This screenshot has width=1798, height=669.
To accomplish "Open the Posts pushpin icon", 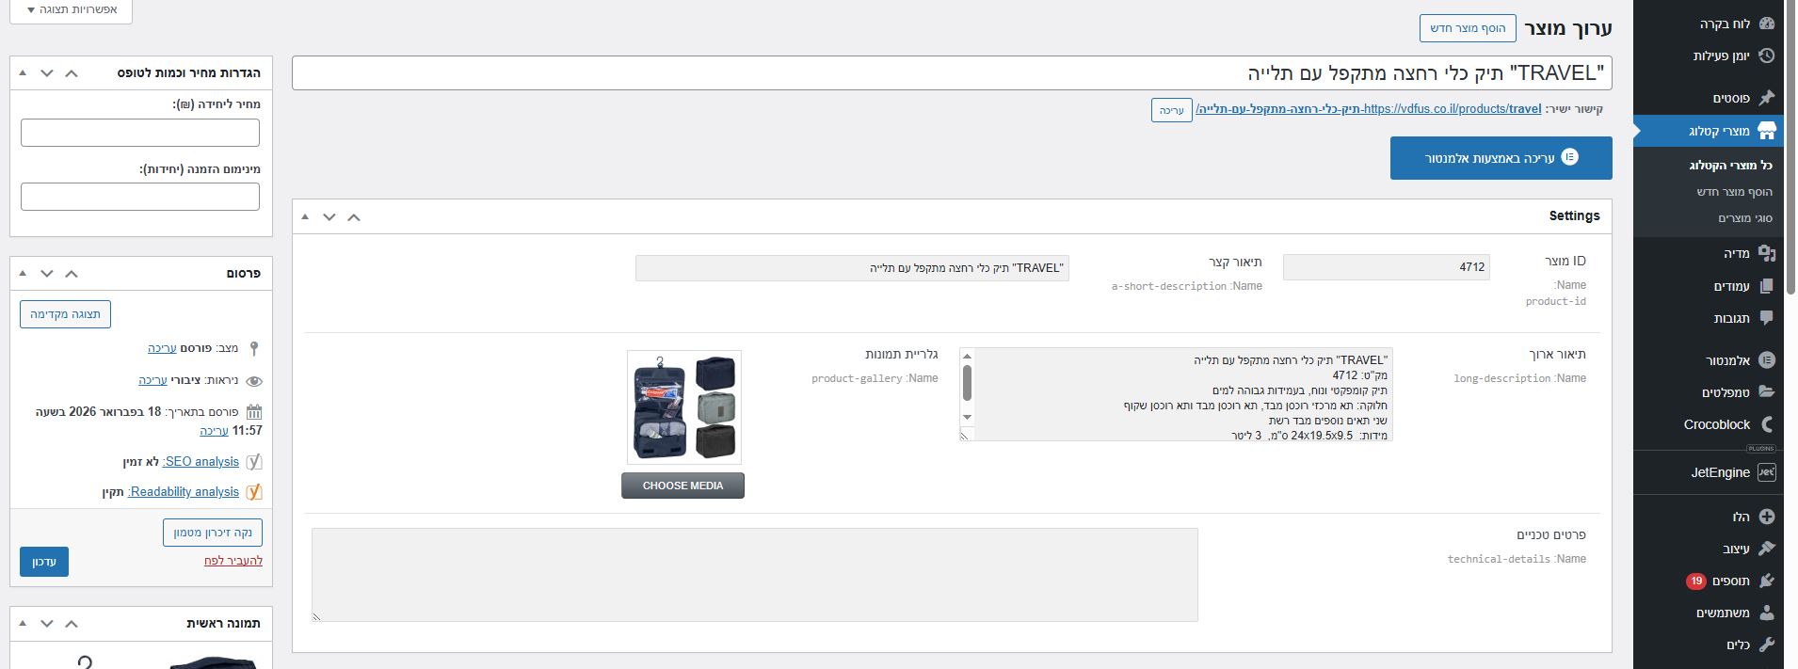I will 1766,98.
